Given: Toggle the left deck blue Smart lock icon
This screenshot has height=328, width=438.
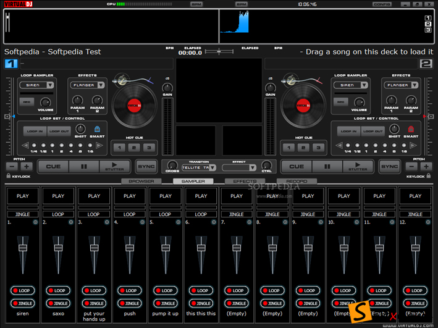Looking at the screenshot, I should (97, 129).
